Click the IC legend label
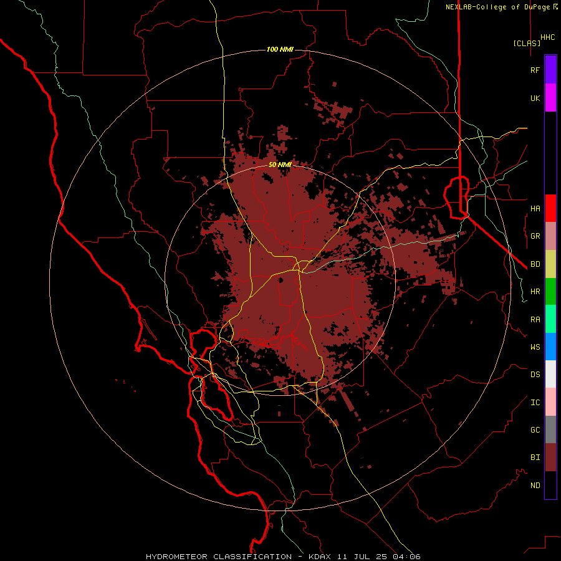561x561 pixels. pos(535,403)
